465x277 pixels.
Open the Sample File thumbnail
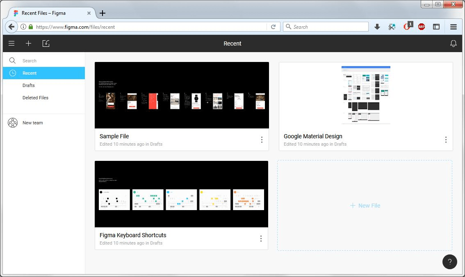pos(182,95)
